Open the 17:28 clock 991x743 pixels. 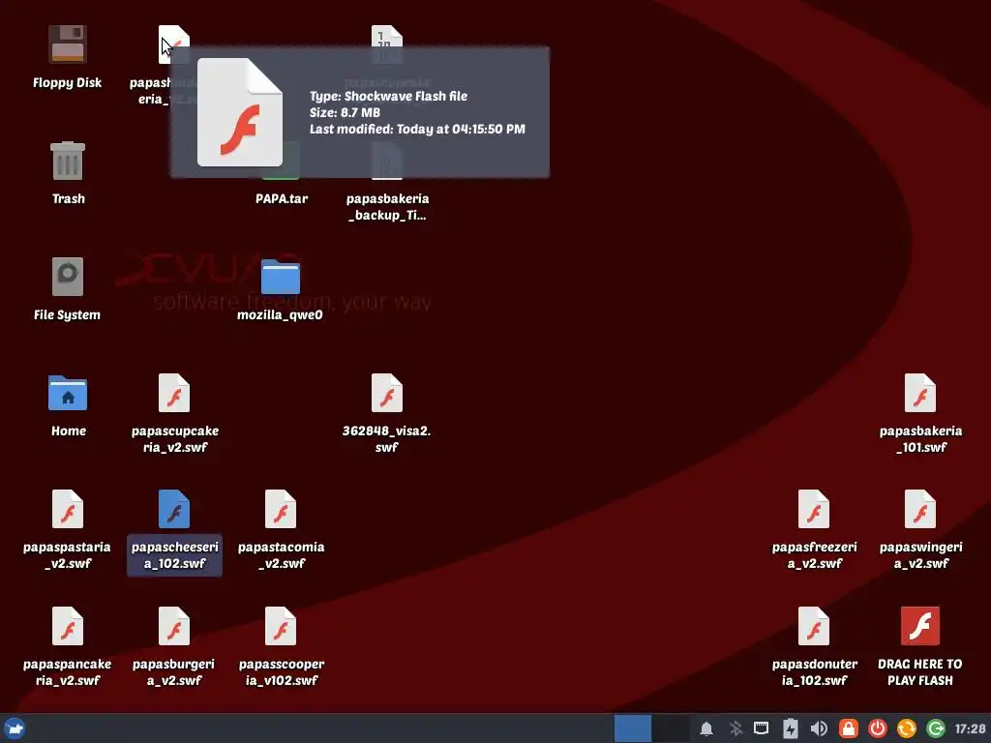[970, 728]
